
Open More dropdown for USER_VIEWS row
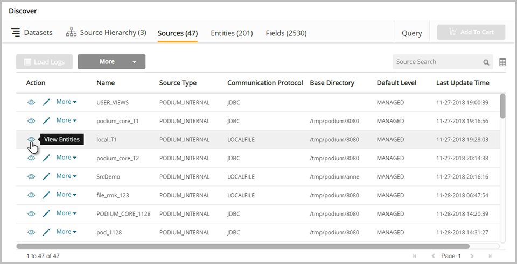coord(66,102)
